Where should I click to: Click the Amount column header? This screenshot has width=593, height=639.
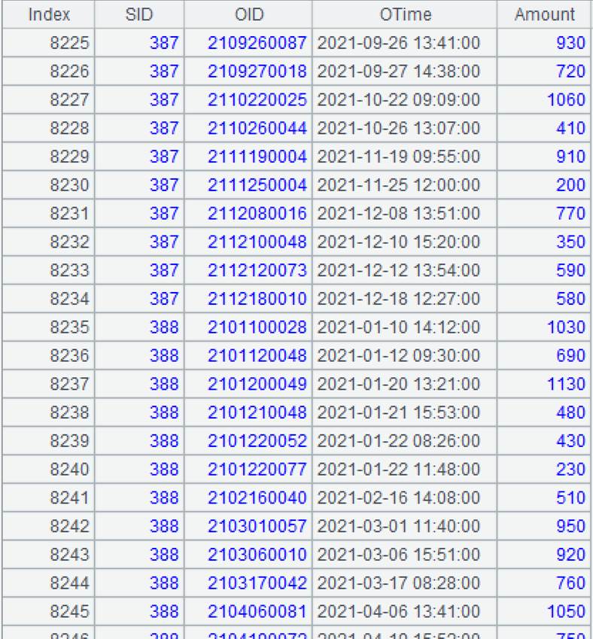coord(544,14)
